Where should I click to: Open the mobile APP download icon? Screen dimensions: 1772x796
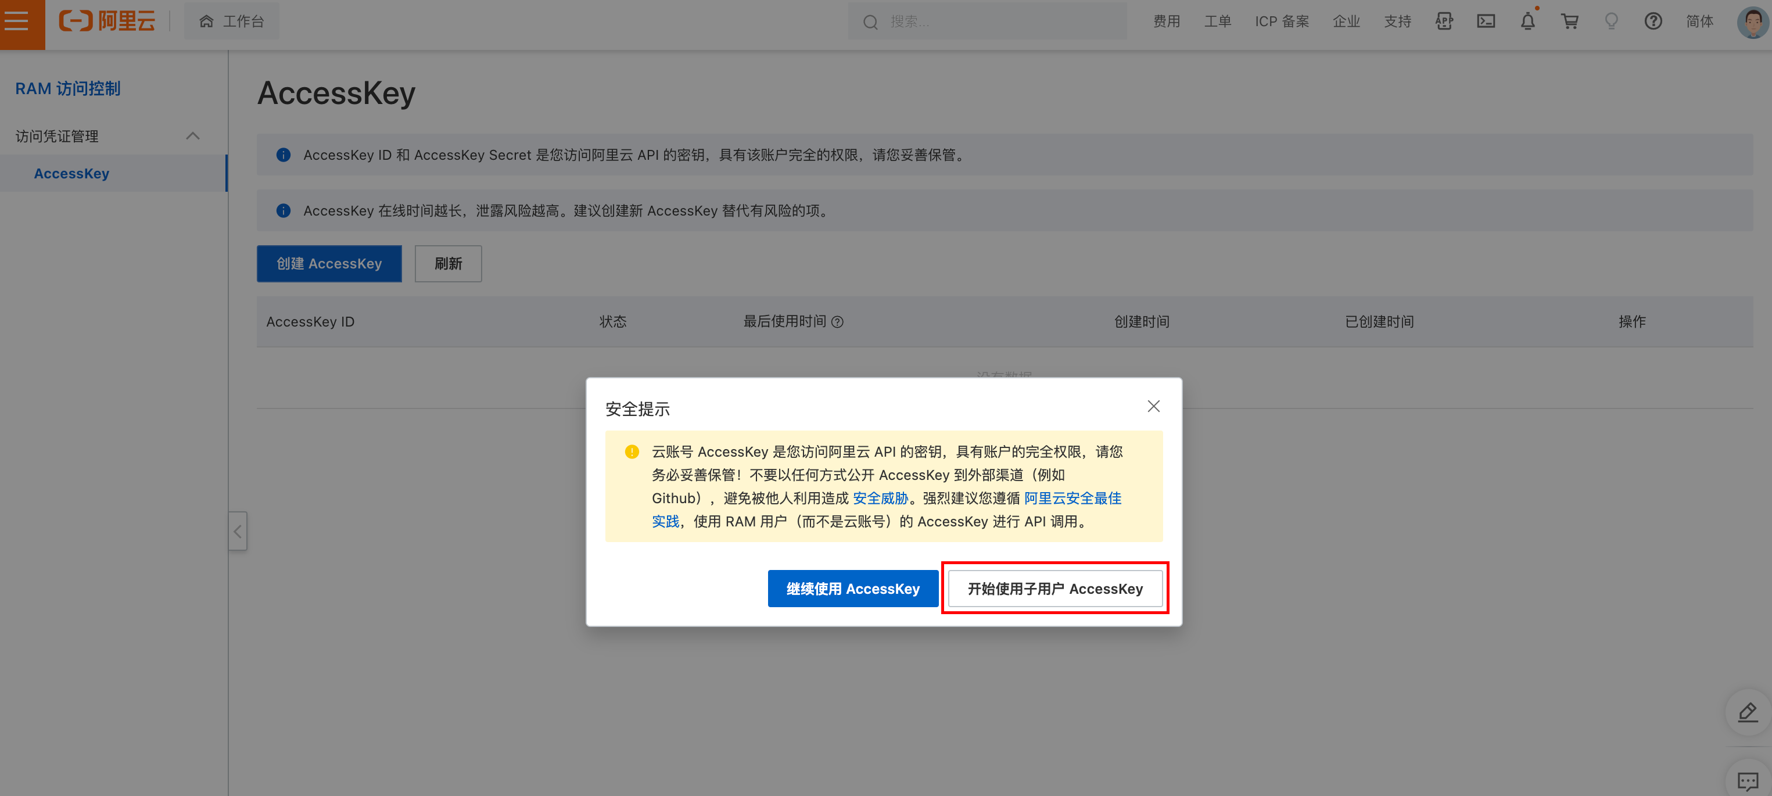pos(1444,21)
